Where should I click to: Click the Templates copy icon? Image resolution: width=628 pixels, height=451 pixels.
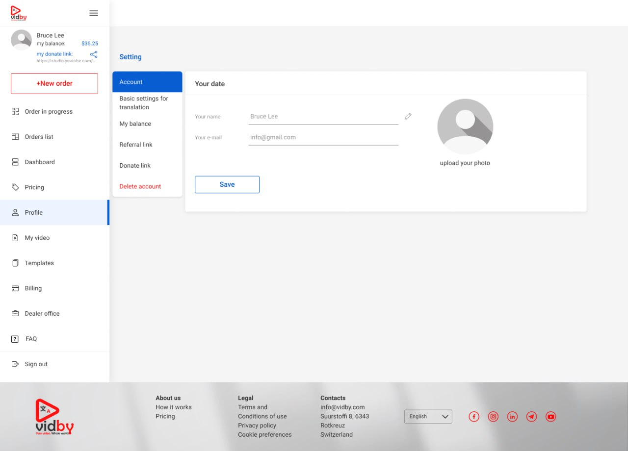point(15,263)
